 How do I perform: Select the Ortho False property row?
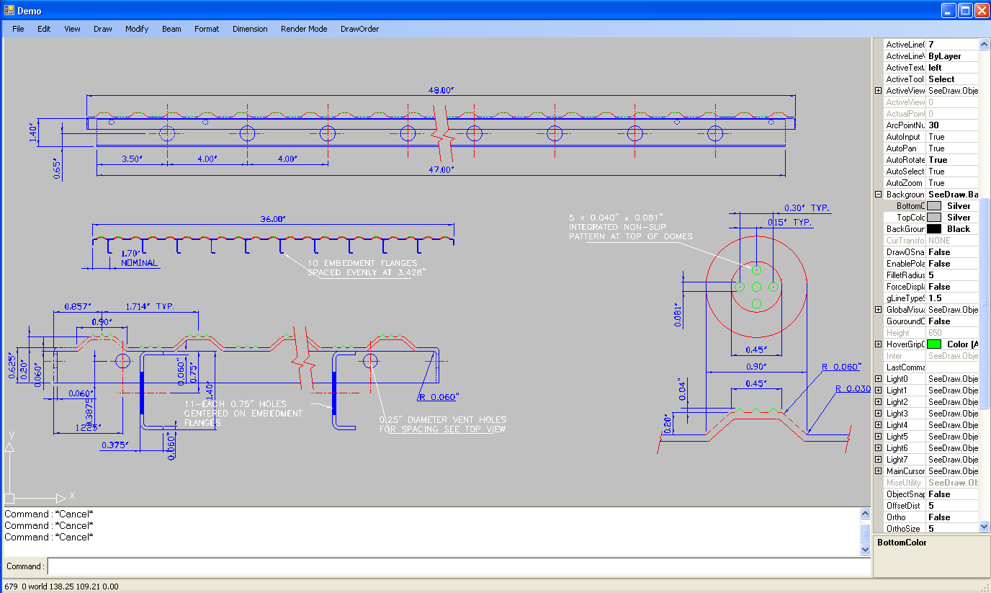point(931,517)
